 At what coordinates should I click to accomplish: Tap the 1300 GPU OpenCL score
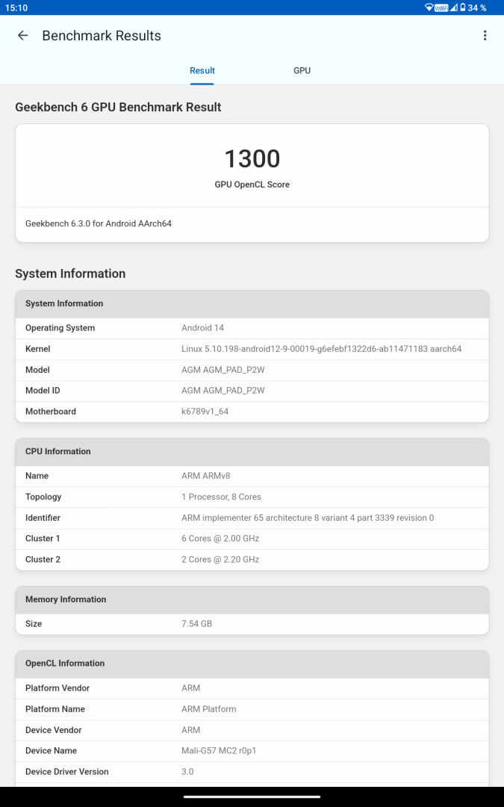[252, 158]
